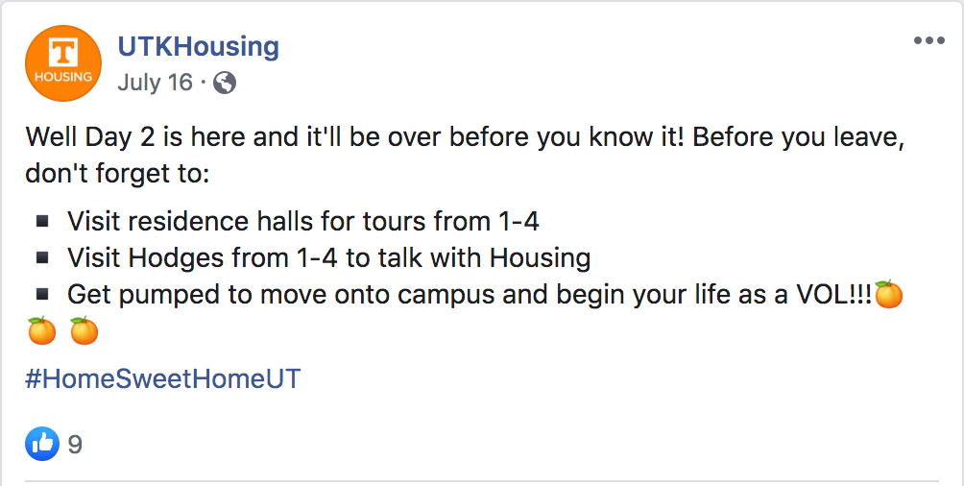
Task: Click the bullet square beside residence halls line
Action: tap(42, 221)
